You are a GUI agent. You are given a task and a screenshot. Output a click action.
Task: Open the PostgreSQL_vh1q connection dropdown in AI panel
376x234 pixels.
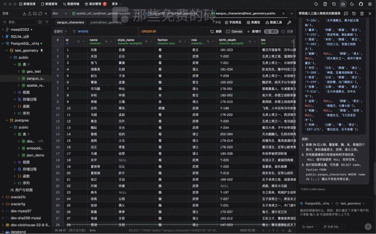(317, 204)
